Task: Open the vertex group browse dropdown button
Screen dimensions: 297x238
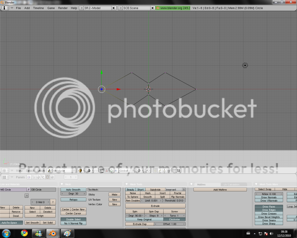Action: tap(26, 196)
